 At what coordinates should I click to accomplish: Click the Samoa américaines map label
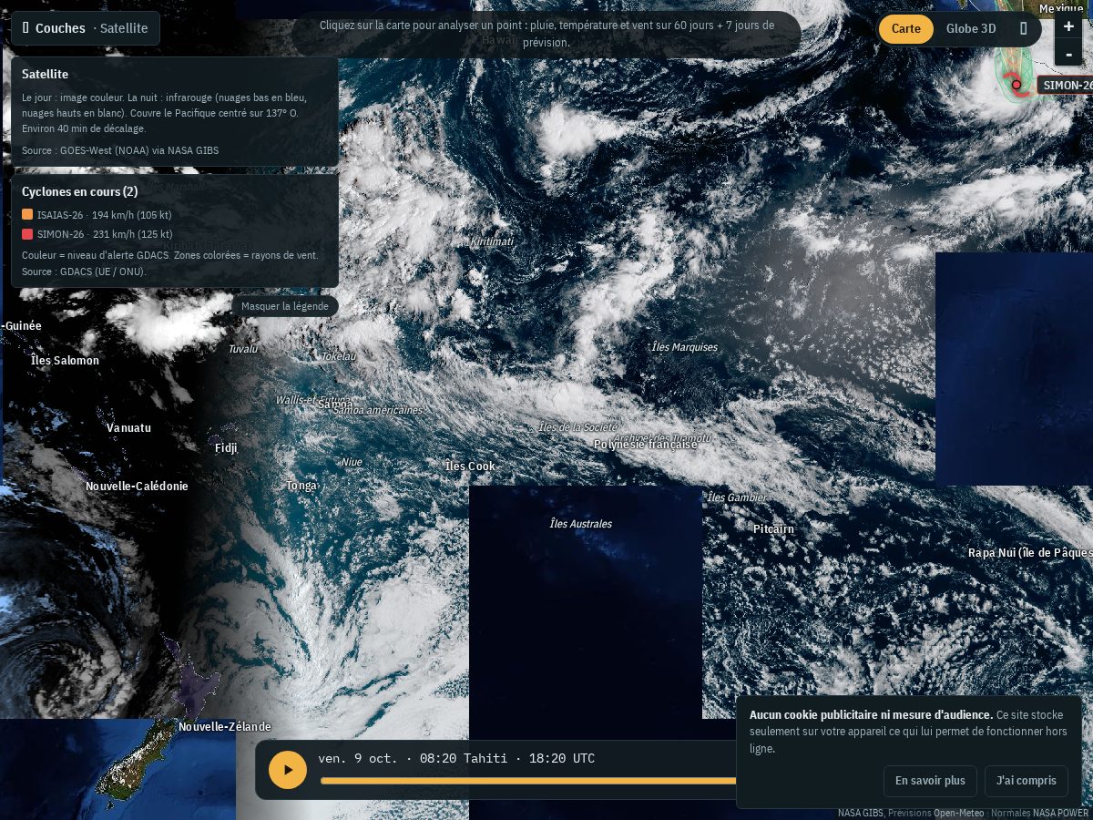coord(378,410)
